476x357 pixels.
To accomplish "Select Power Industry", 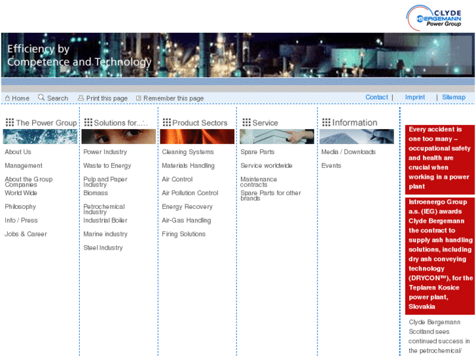I will 105,152.
